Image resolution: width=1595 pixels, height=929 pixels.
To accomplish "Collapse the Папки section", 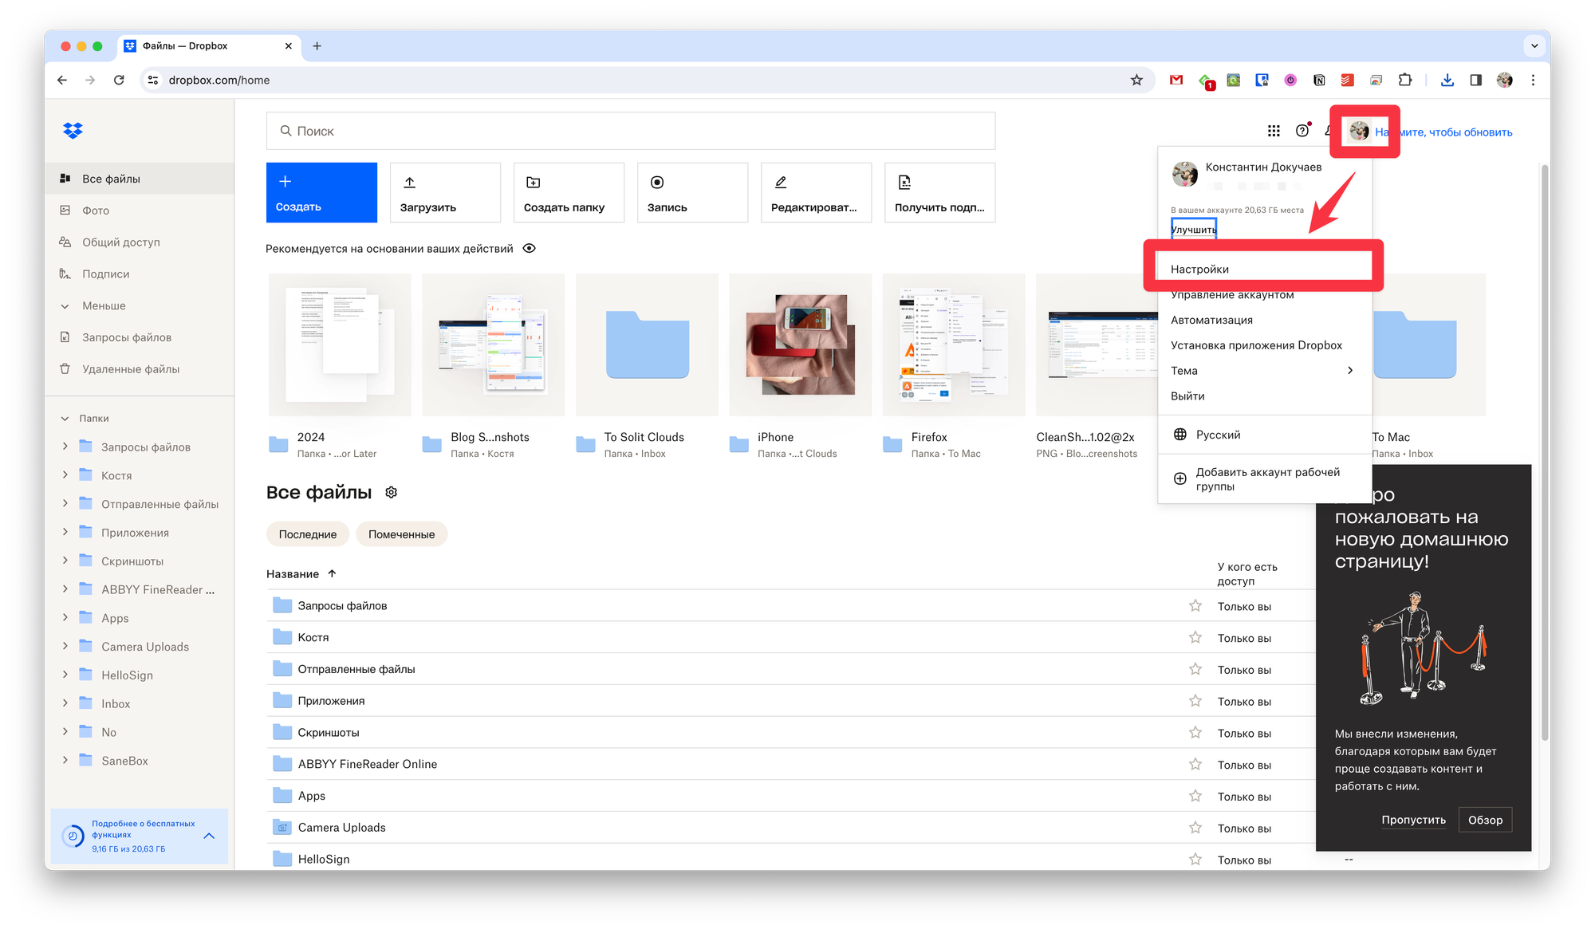I will (x=65, y=418).
